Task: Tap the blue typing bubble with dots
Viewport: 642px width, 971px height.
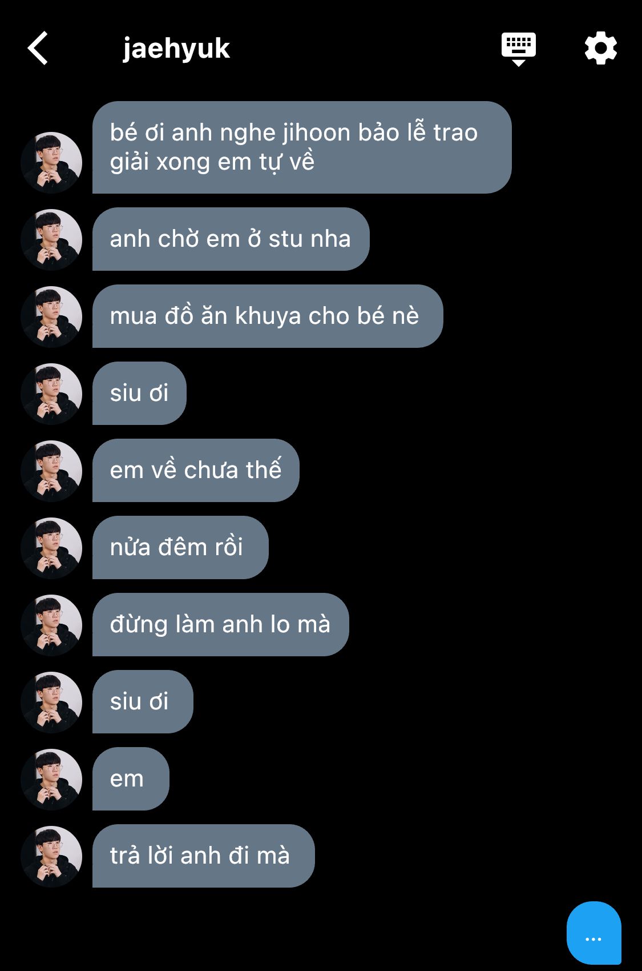Action: click(x=594, y=933)
